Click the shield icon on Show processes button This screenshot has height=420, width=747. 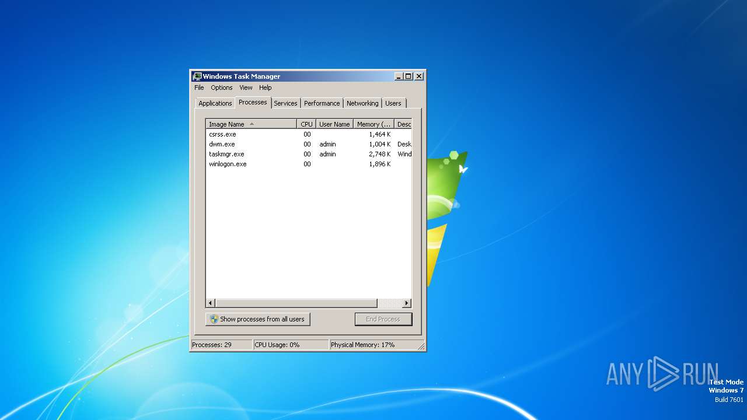click(x=214, y=319)
